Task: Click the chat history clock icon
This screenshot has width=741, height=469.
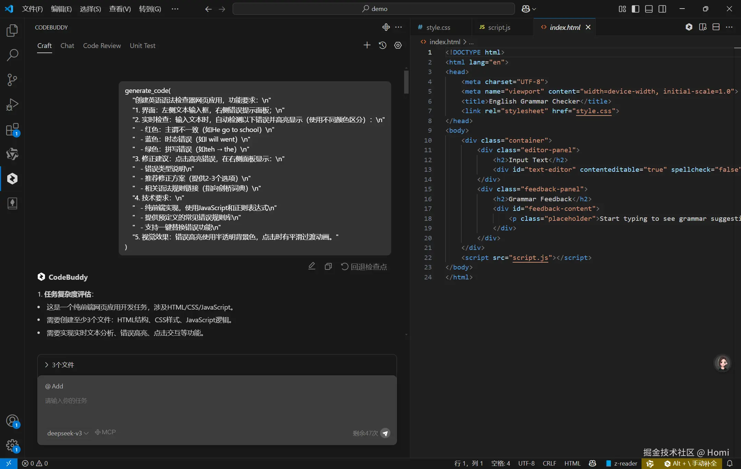Action: (383, 45)
